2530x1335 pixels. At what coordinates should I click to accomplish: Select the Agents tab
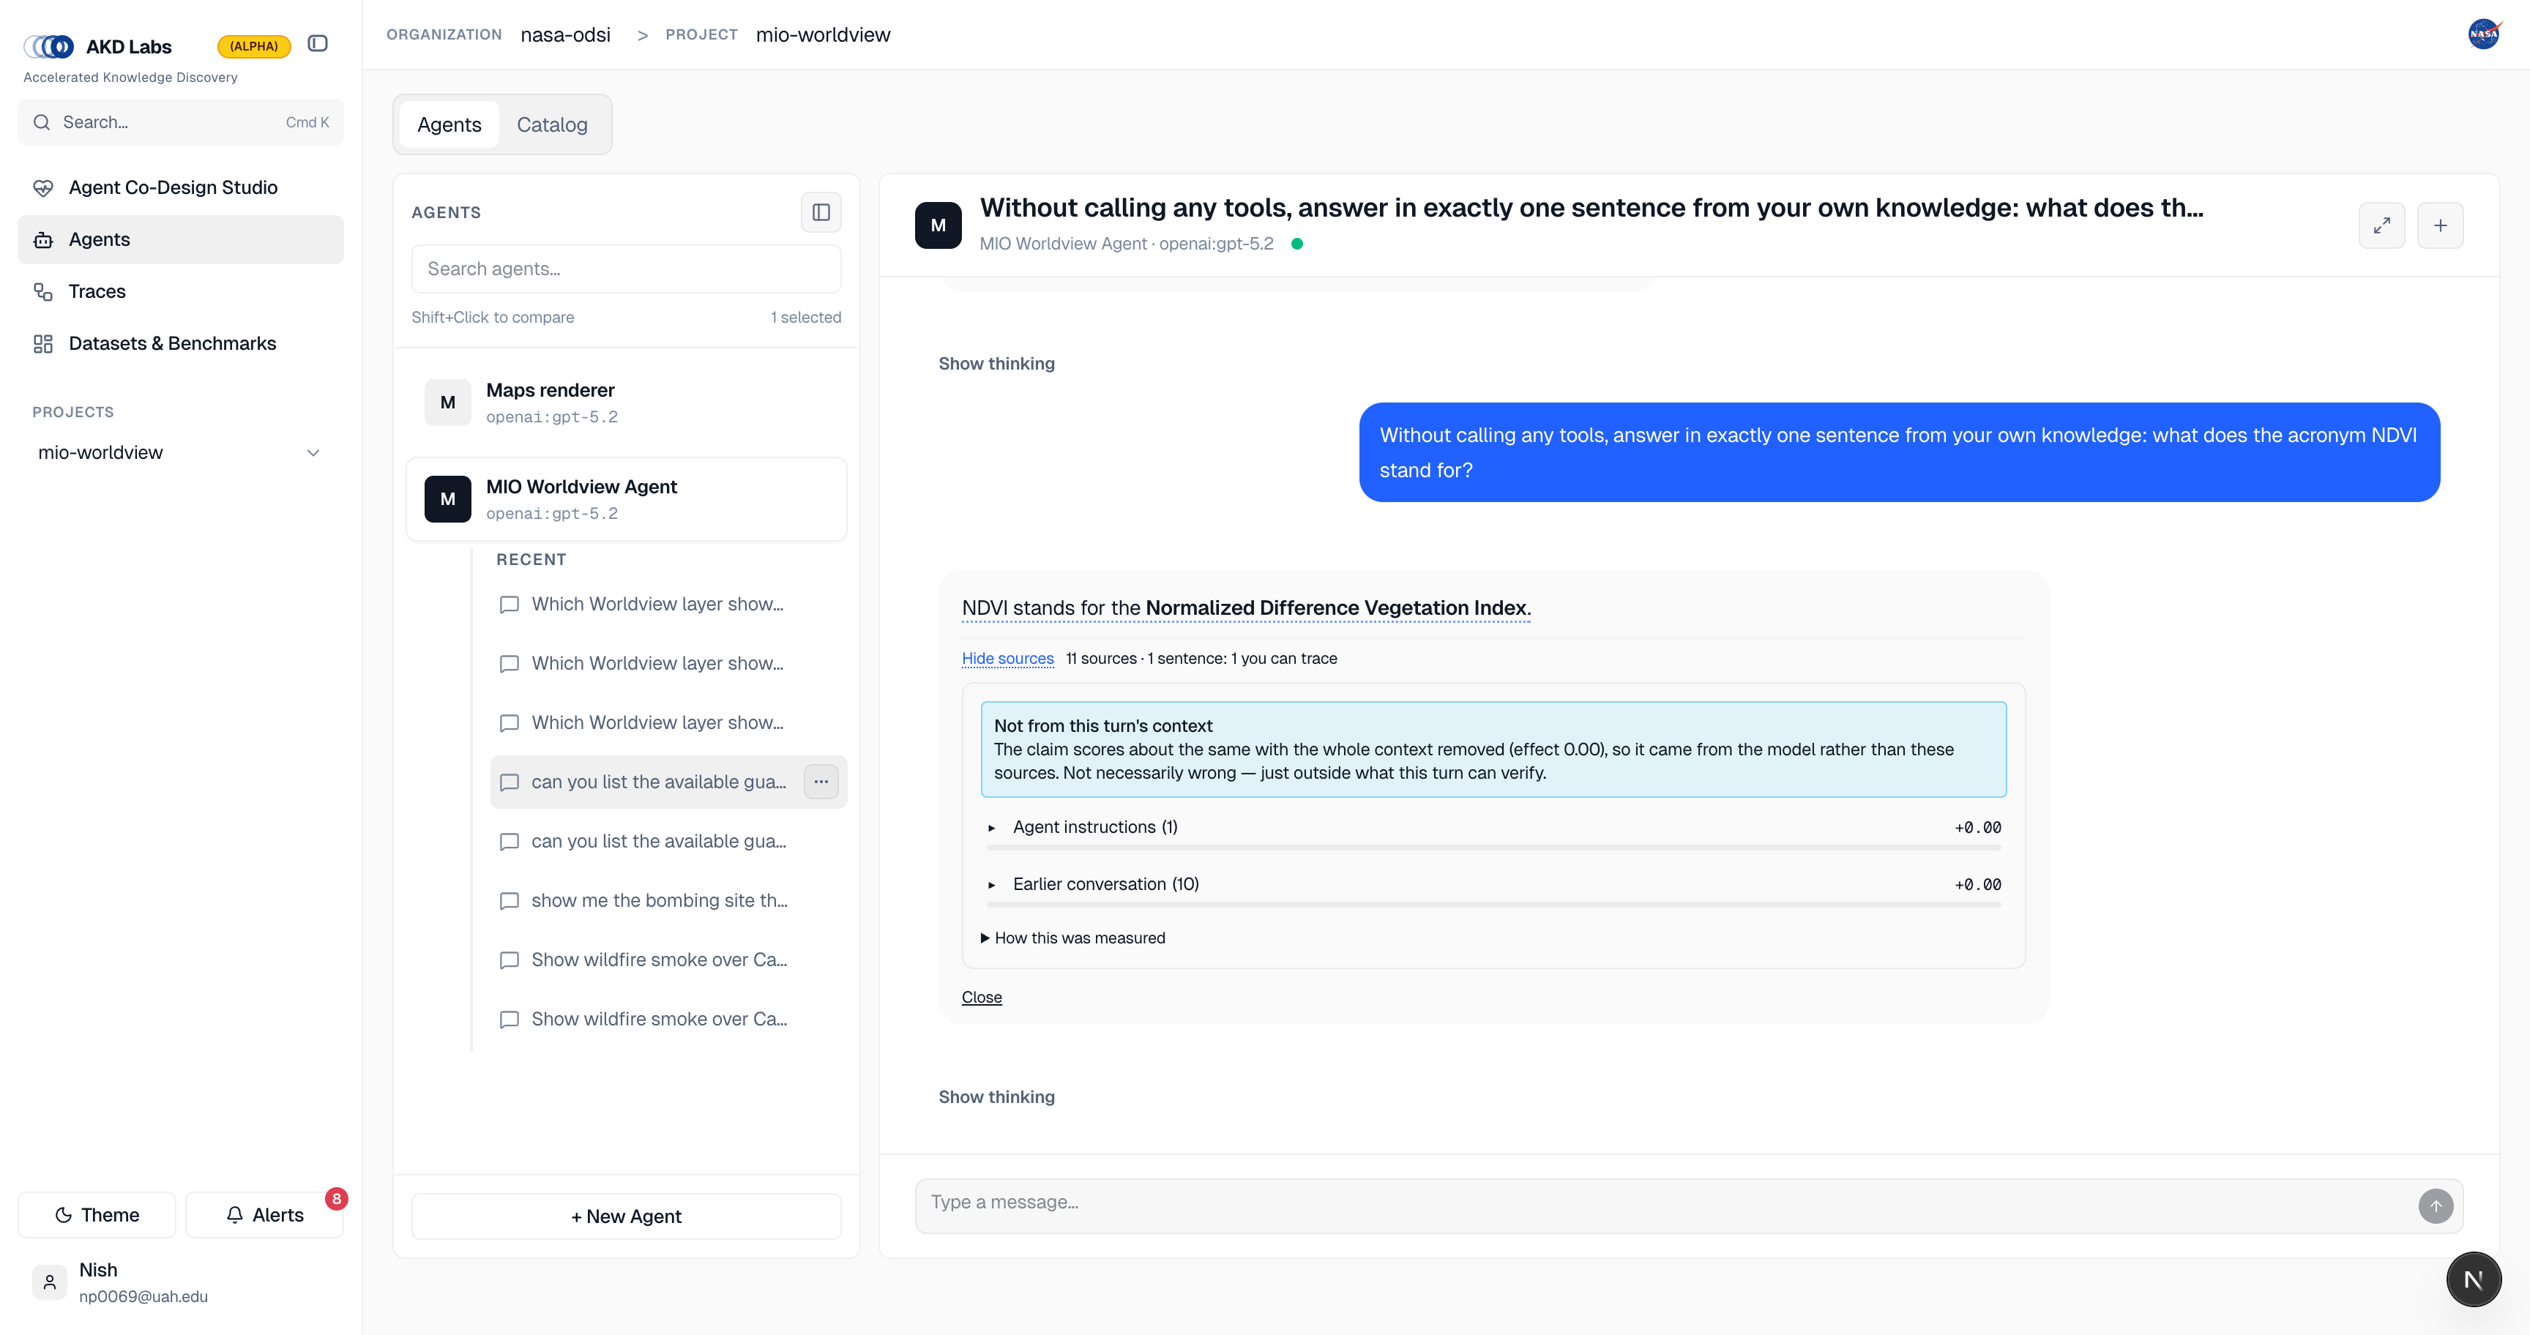449,124
